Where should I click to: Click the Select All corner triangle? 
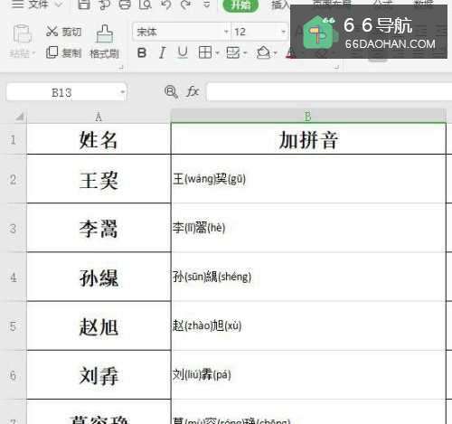point(20,117)
